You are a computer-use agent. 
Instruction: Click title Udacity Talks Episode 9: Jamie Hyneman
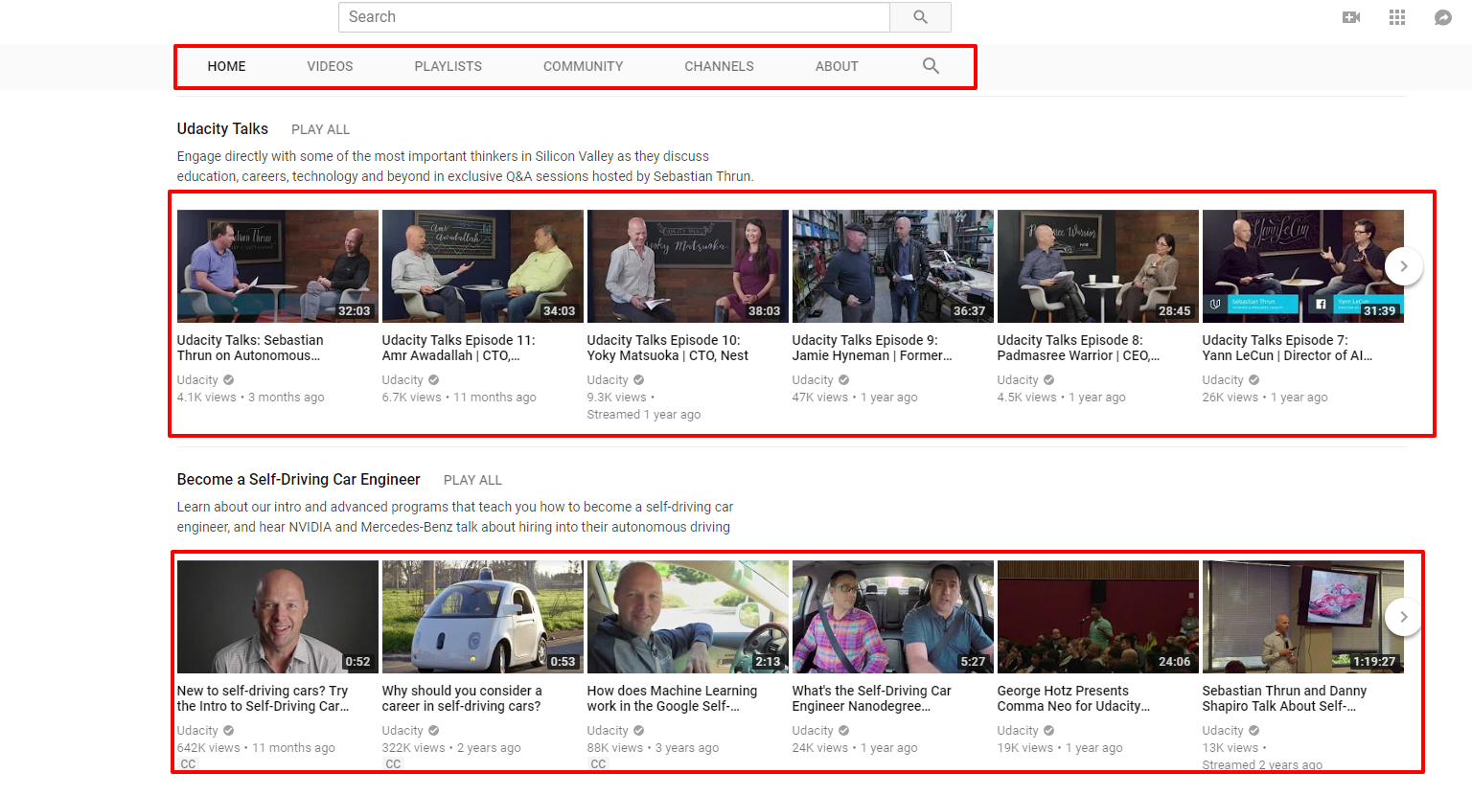(x=872, y=348)
